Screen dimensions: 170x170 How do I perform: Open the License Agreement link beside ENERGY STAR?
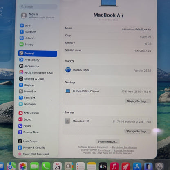[124, 150]
